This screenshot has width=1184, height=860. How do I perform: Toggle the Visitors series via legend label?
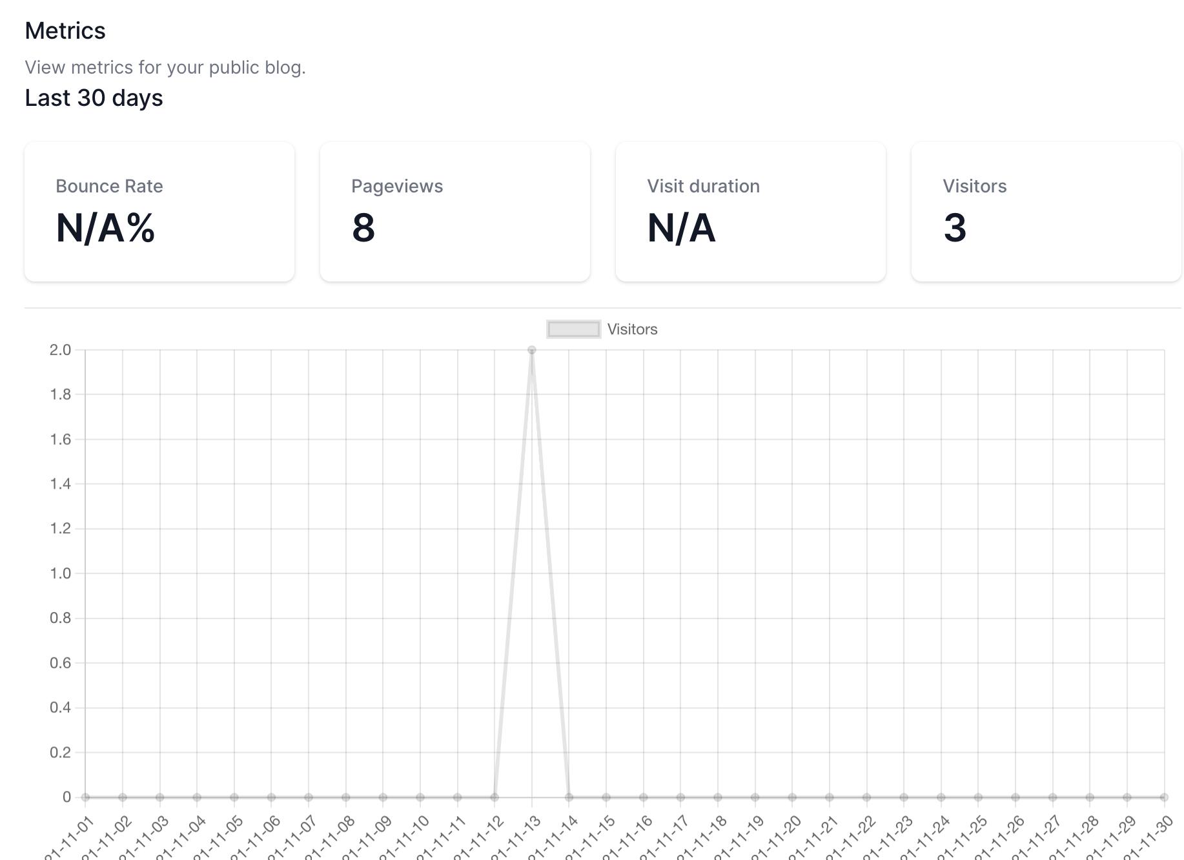pos(632,329)
